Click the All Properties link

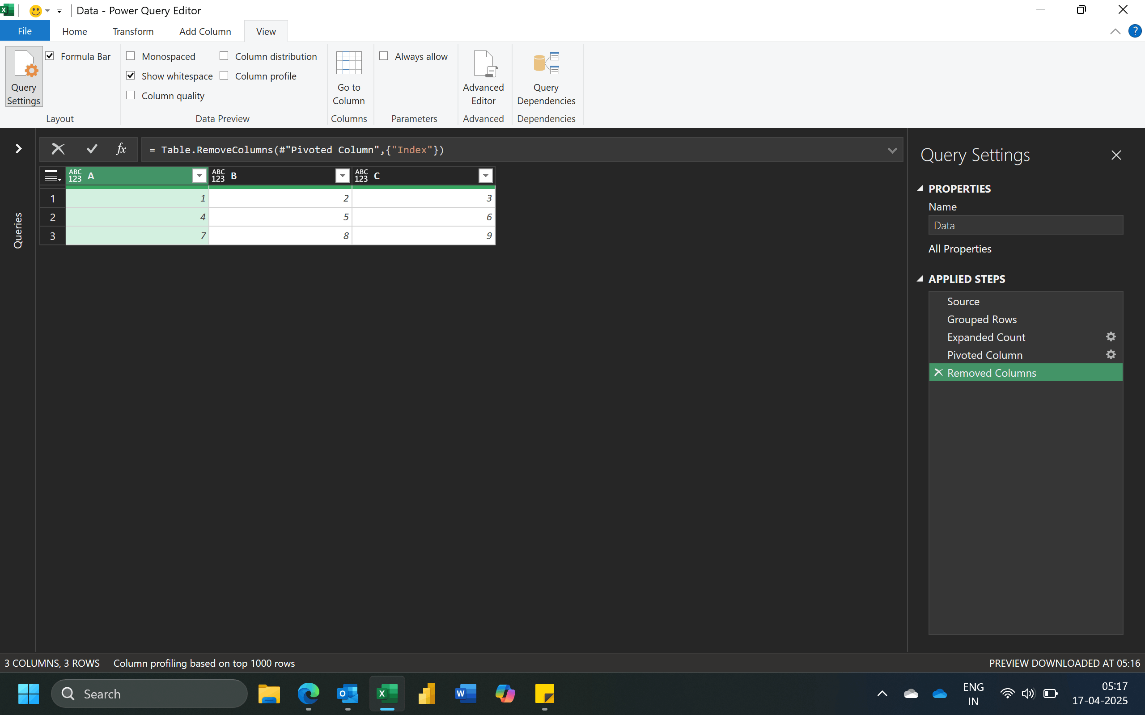[x=959, y=249]
